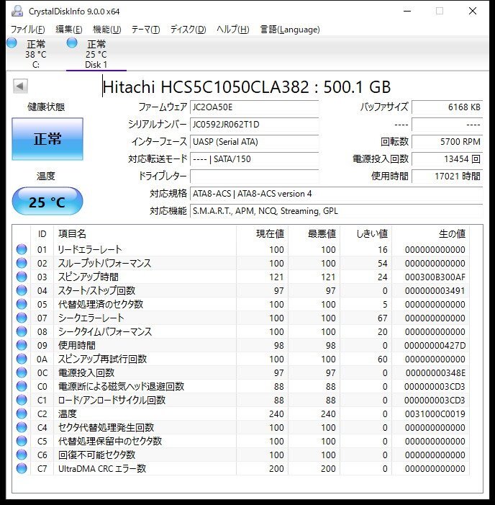Click the blue status icon for attribute 05

coord(22,304)
